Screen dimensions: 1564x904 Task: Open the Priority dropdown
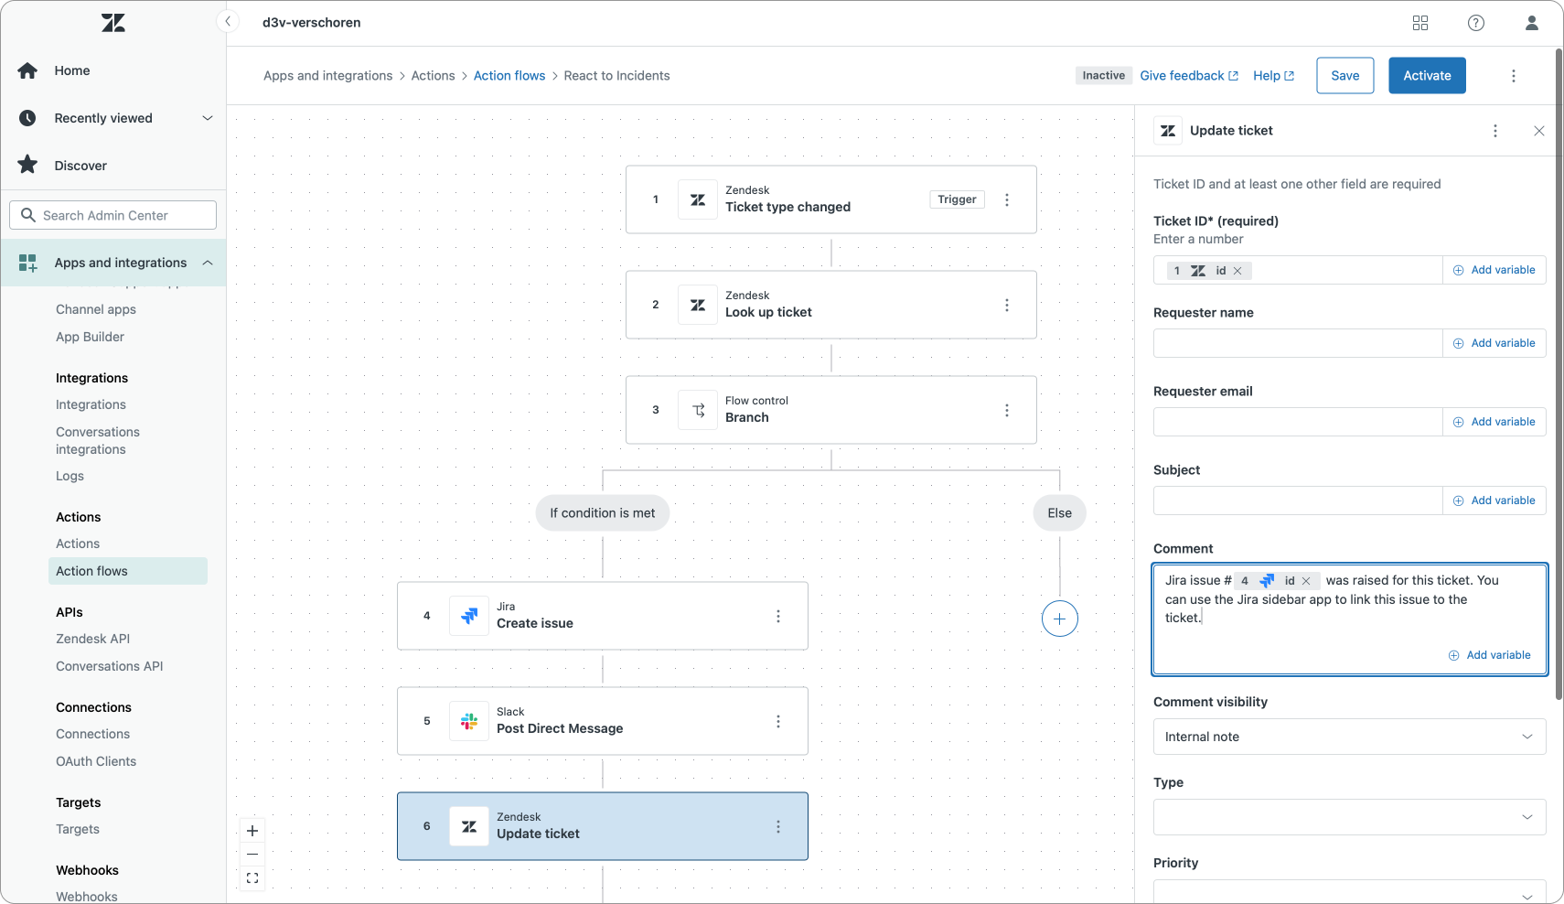1349,891
